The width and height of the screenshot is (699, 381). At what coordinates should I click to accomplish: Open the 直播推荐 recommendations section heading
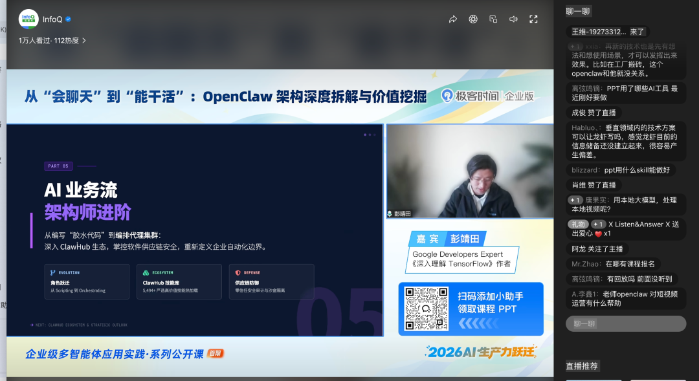[x=582, y=366]
